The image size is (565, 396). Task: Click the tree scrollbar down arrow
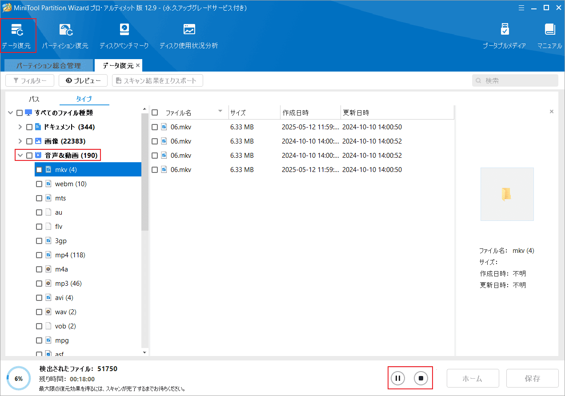(144, 352)
